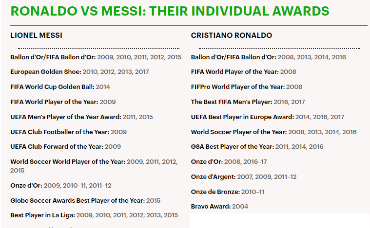Click Messi's 'European Golden Shoe' award text
Image resolution: width=370 pixels, height=228 pixels.
[45, 72]
